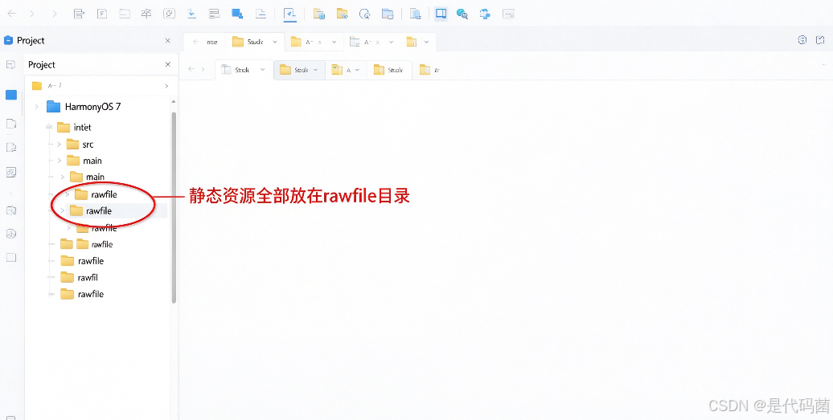This screenshot has height=420, width=833.
Task: Select the rawfil folder
Action: click(x=79, y=277)
